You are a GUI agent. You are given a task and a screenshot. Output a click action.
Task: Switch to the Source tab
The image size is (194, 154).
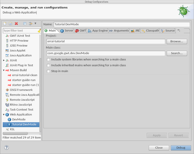[168, 31]
